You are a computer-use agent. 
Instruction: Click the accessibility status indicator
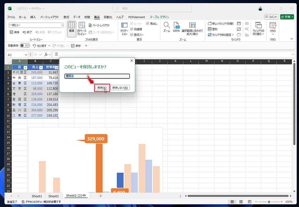coord(41,202)
